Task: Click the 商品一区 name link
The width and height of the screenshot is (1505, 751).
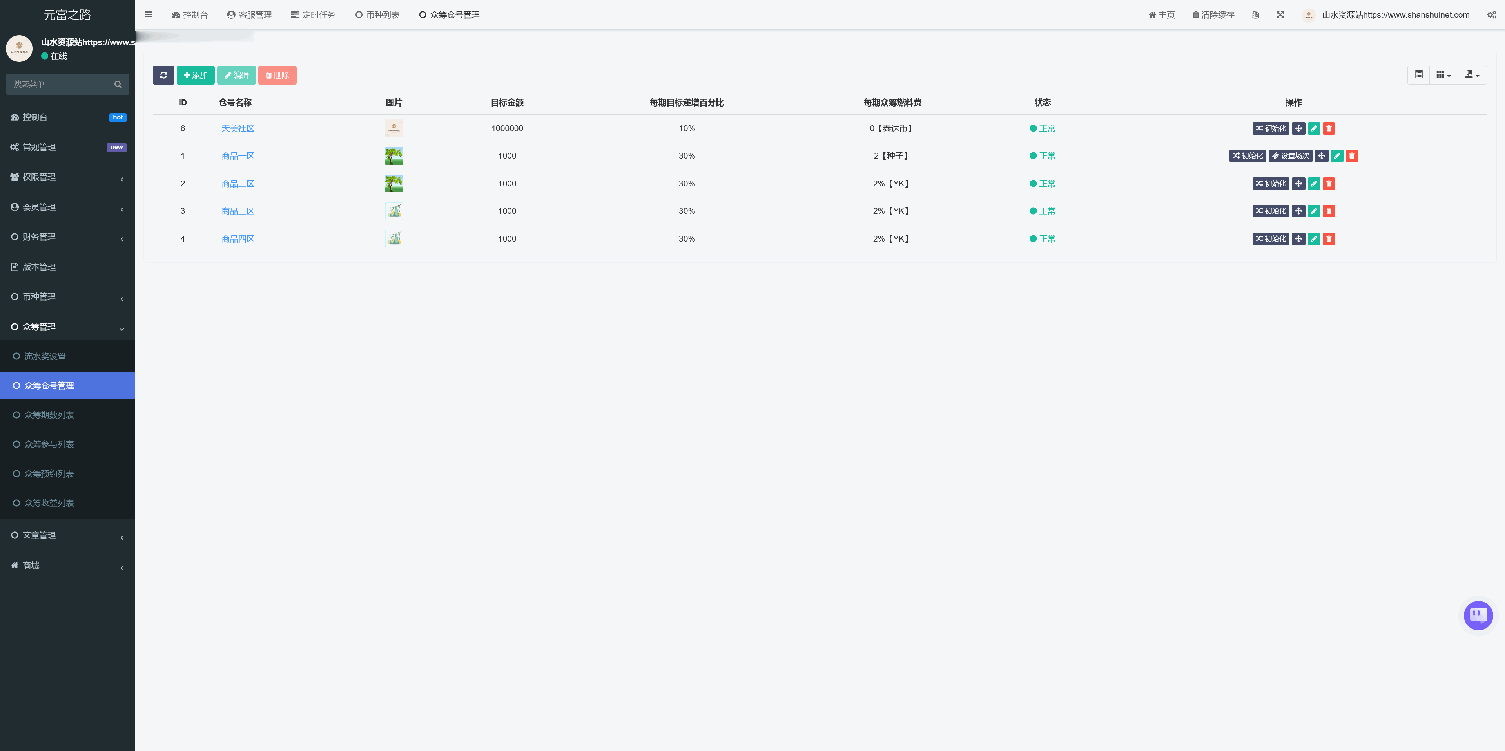Action: point(238,156)
